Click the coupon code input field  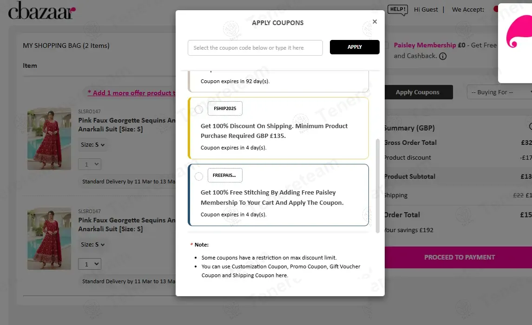(255, 48)
